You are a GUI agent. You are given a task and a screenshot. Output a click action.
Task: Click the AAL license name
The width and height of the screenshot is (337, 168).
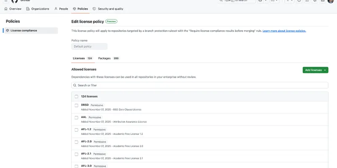point(83,117)
